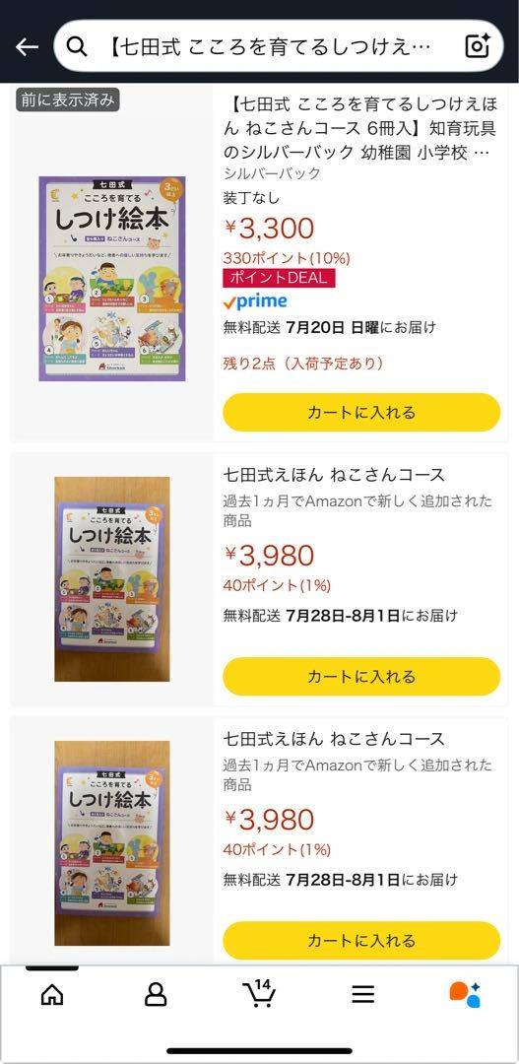Tap the ポイントDEAL badge
The image size is (519, 1064).
coord(279,278)
